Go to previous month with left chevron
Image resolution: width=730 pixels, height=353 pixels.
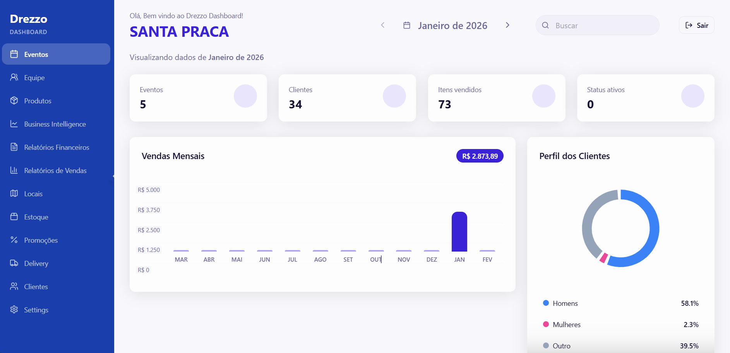click(x=382, y=26)
